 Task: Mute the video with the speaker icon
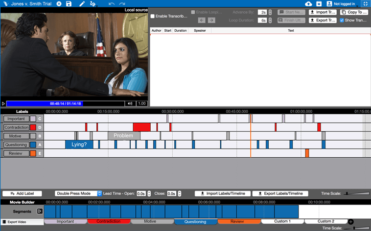pos(130,104)
